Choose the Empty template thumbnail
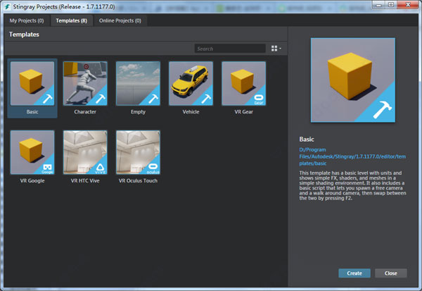Screen dimensions: 422x291 138,83
